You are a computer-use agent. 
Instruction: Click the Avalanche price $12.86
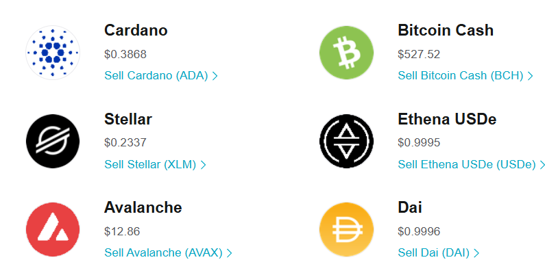coord(122,231)
